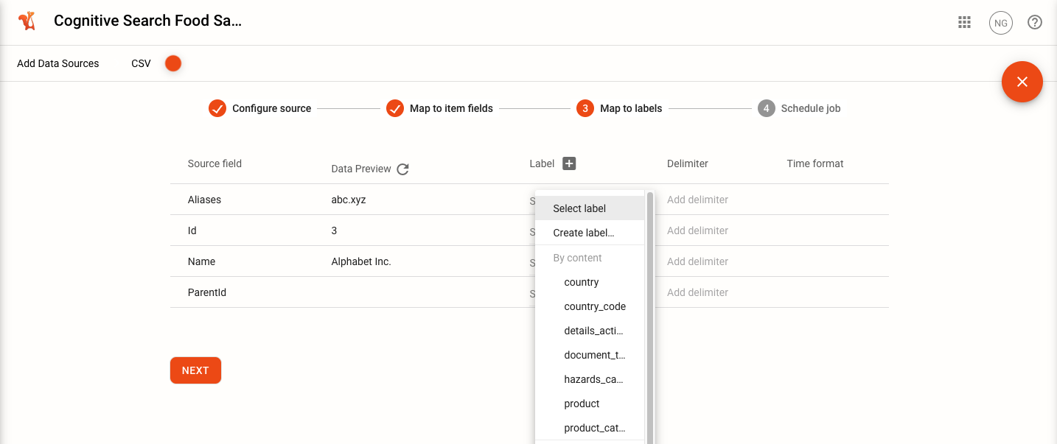Click the 'Cognitive Search Food Sa…' title
Viewport: 1057px width, 444px height.
(147, 21)
